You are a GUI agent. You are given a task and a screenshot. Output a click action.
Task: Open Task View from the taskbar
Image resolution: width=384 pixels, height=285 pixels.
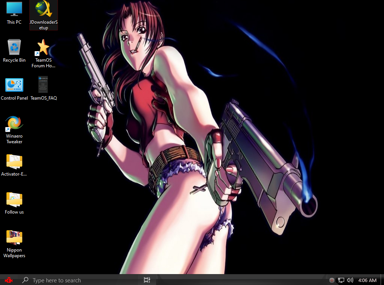click(x=147, y=280)
